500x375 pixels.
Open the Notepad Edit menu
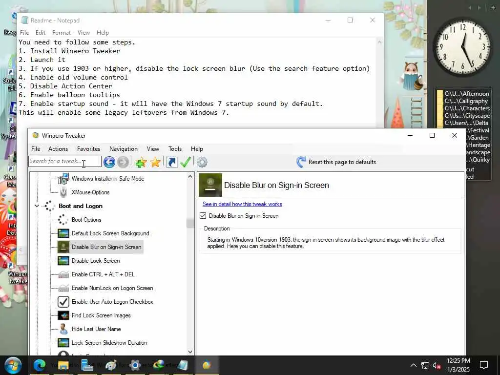(41, 33)
